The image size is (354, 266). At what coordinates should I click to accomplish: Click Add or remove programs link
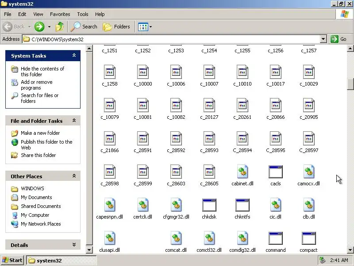[x=37, y=85]
